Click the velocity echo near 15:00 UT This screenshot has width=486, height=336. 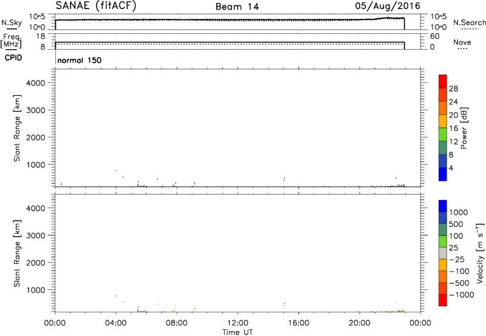click(284, 304)
